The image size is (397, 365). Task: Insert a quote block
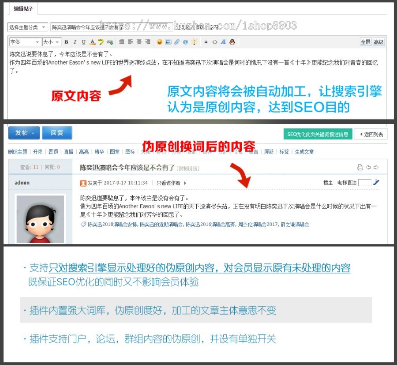click(x=206, y=42)
